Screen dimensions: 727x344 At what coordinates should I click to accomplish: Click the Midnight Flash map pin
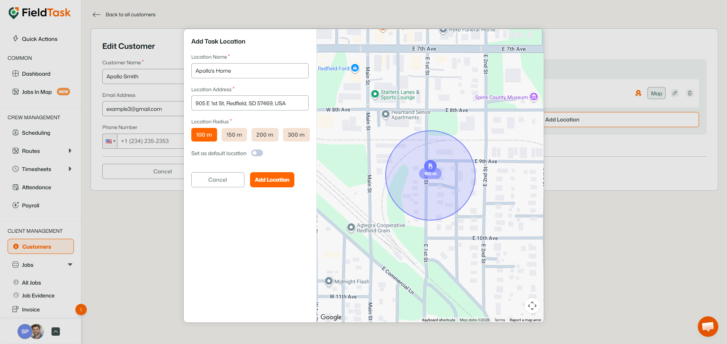329,281
